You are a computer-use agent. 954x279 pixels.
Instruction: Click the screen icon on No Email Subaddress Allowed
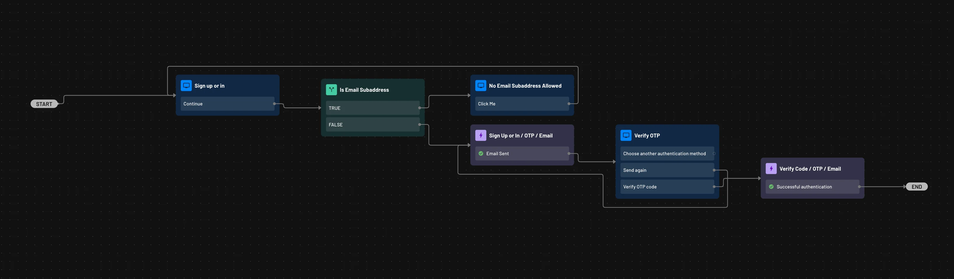481,85
